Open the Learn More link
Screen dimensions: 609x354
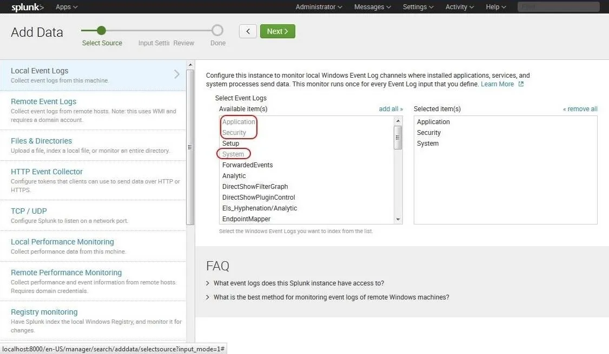497,84
